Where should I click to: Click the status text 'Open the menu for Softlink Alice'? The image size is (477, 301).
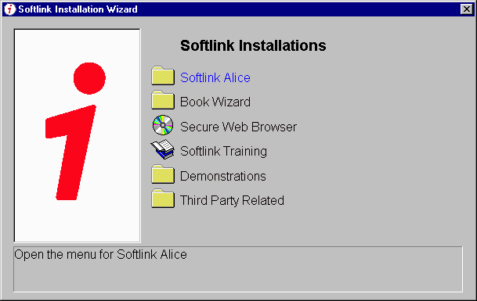pos(100,255)
